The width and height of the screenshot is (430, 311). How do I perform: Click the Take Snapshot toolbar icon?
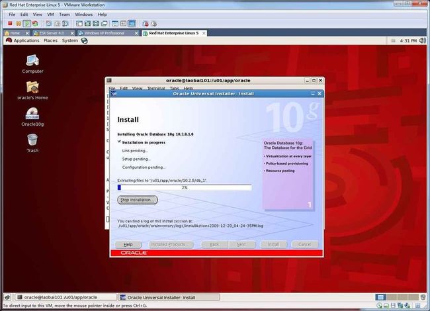(x=48, y=24)
